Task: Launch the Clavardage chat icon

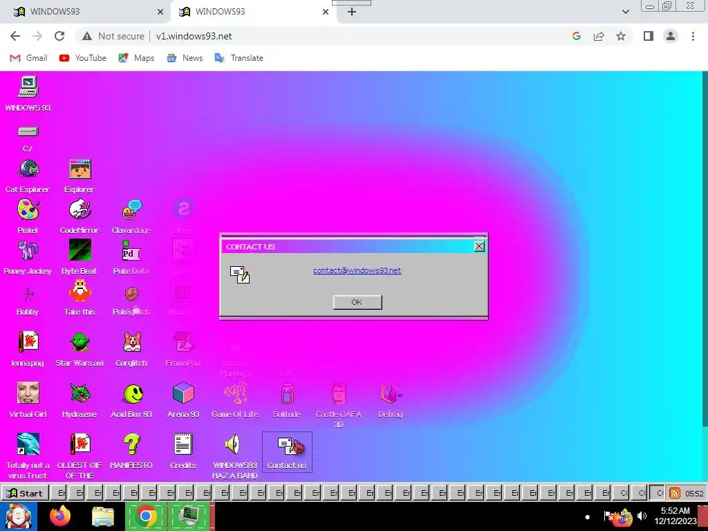Action: (x=131, y=216)
